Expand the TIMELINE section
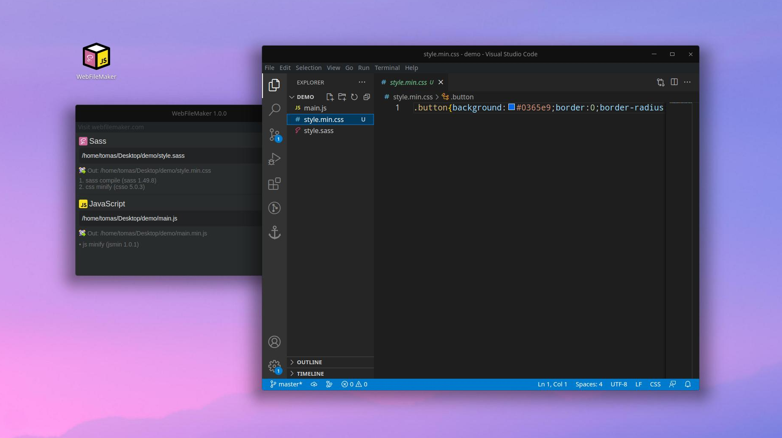 [330, 374]
